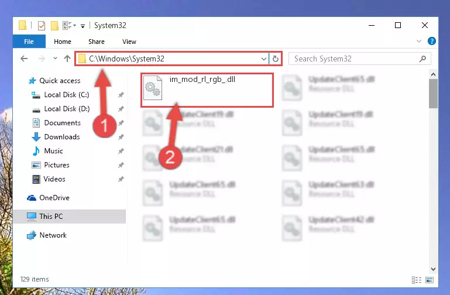Click the 129 items status text
Viewport: 450px width, 295px height.
35,279
